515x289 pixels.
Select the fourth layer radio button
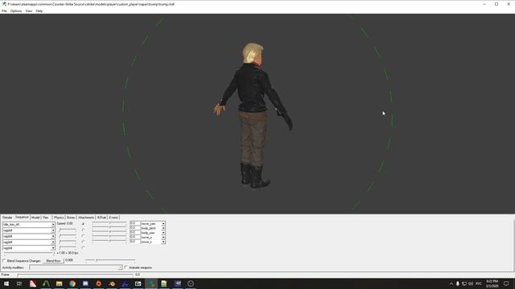coord(83,242)
